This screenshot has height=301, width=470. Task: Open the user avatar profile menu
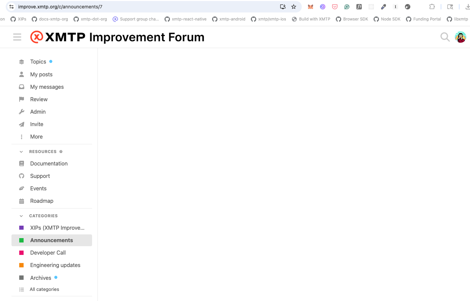coord(460,37)
